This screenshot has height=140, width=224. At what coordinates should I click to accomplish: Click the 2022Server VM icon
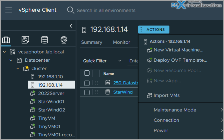[33, 93]
